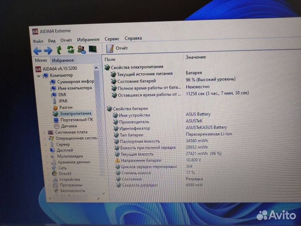The width and height of the screenshot is (301, 226).
Task: Expand the Системная плата node
Action: [44, 133]
